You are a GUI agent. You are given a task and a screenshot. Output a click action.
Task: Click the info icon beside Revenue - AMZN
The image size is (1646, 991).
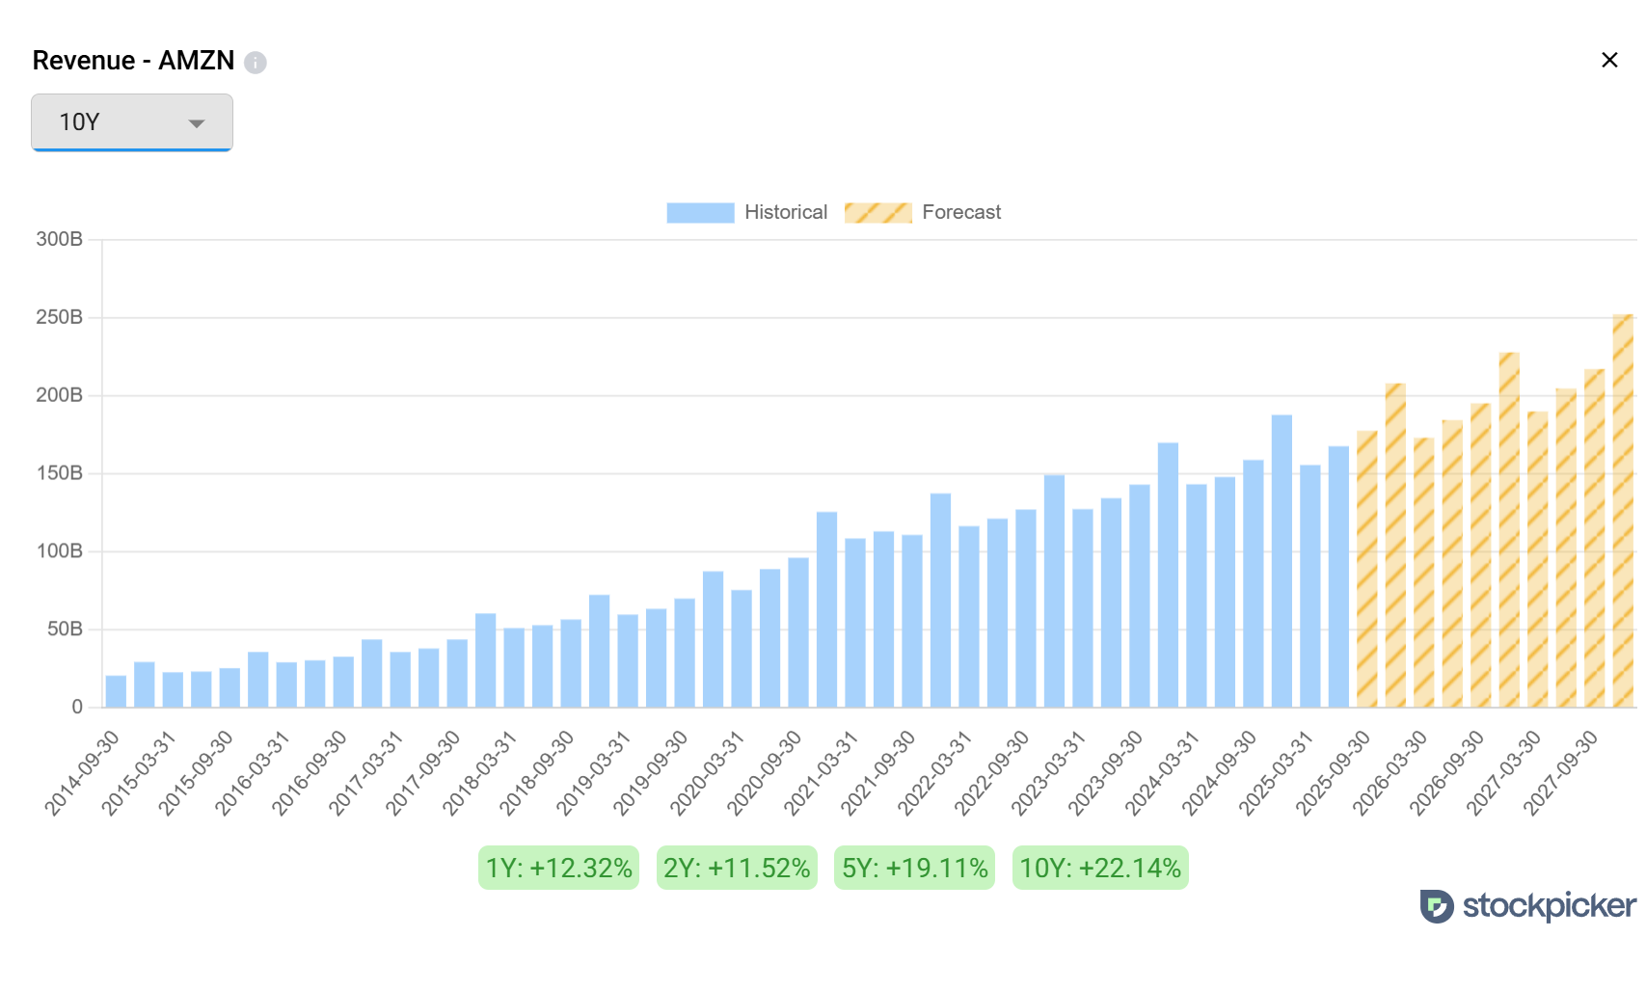[x=256, y=63]
